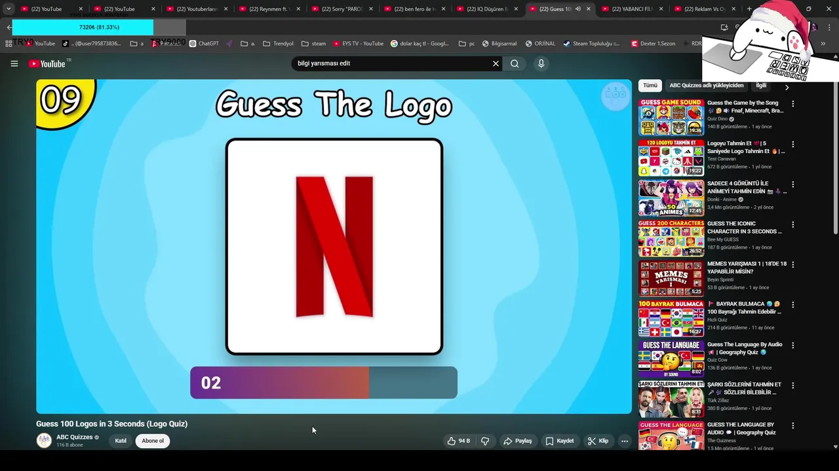The width and height of the screenshot is (839, 471).
Task: Open 'Guess the Game by the Song' thumbnail
Action: (671, 117)
